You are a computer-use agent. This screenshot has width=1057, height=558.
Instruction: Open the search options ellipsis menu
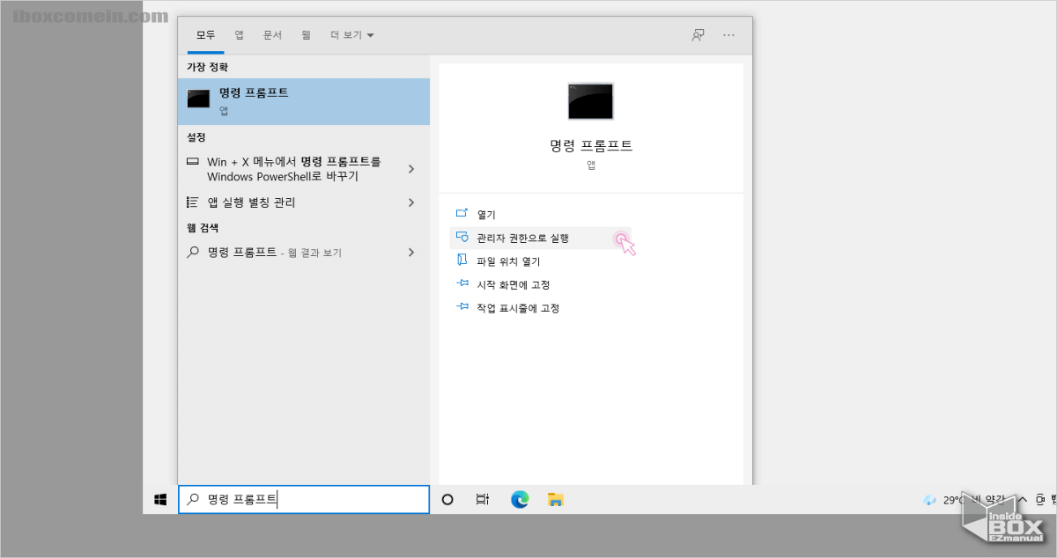point(728,34)
